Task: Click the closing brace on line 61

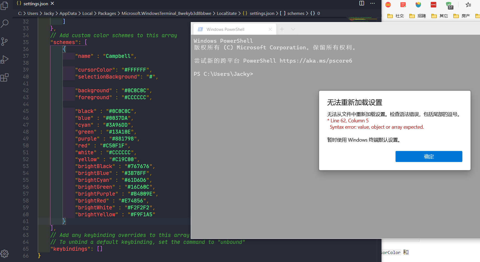Action: (64, 221)
